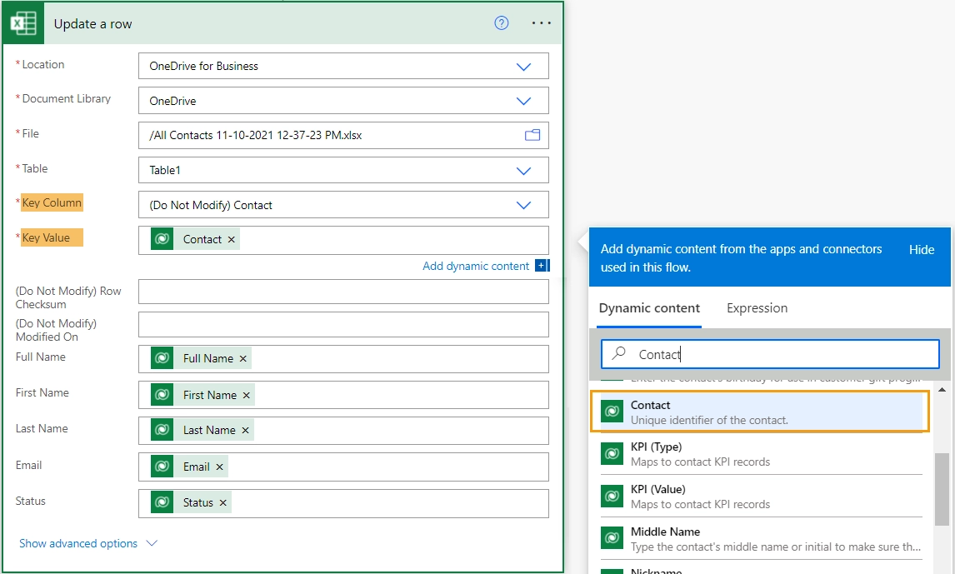Viewport: 955px width, 574px height.
Task: Click the Show advanced options link
Action: tap(78, 543)
